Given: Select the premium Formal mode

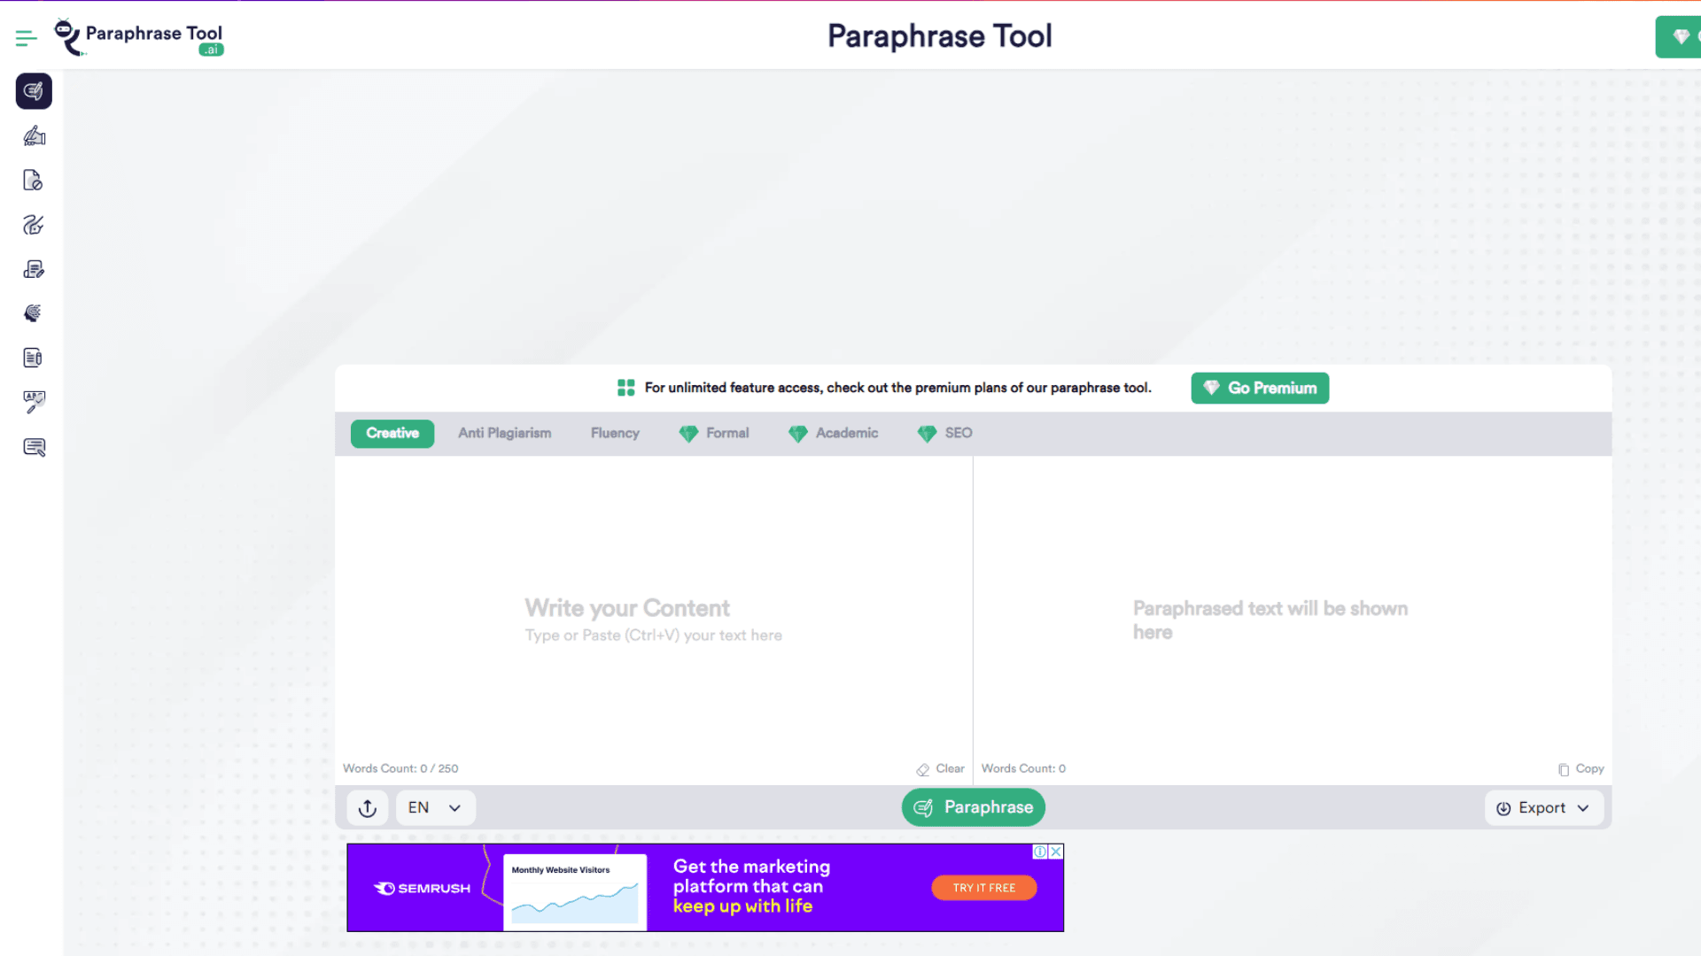Looking at the screenshot, I should click(728, 433).
